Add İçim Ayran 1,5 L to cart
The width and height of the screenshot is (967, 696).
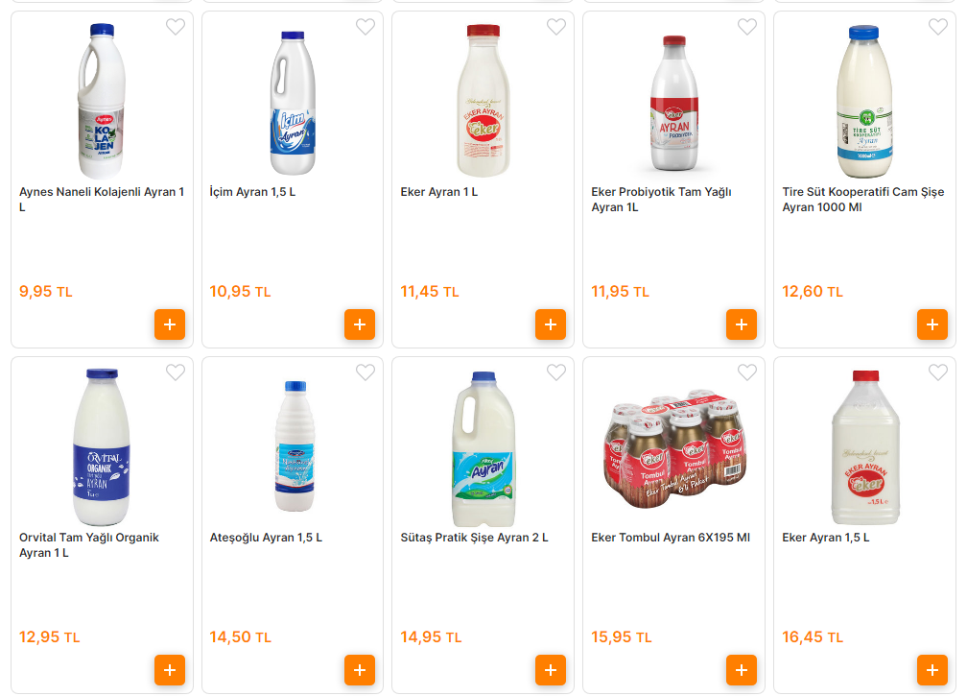coord(360,324)
